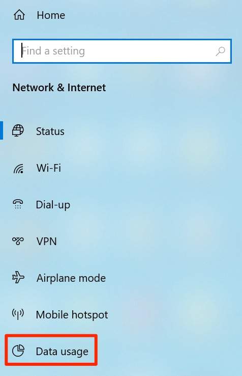Click the Mobile hotspot antenna icon

point(18,314)
